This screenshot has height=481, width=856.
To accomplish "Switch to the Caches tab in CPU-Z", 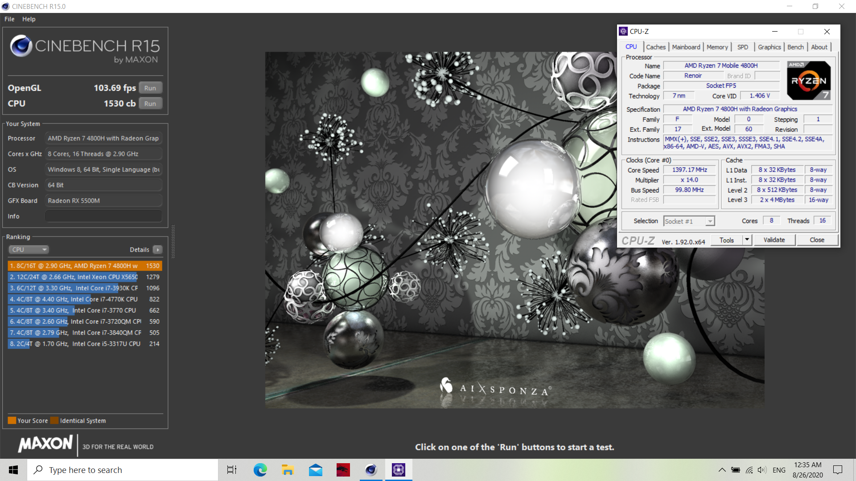I will 656,47.
